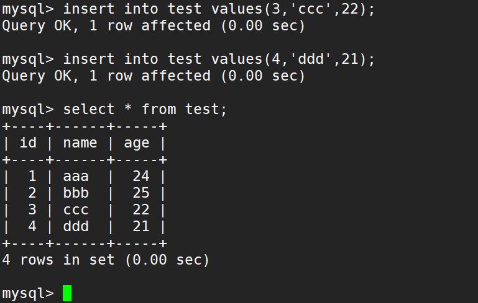
Task: Click the insert statement with values(3,'ccc',22)
Action: pyautogui.click(x=219, y=9)
